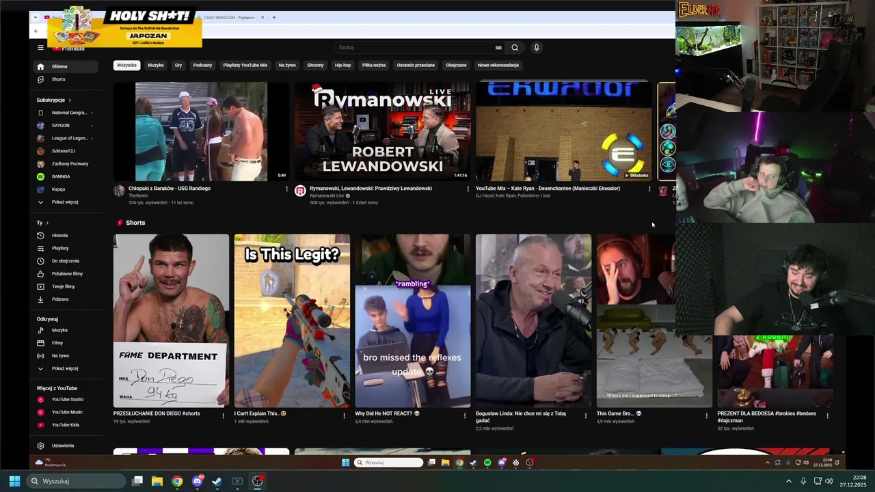The height and width of the screenshot is (492, 875).
Task: Click TheRywin channel avatar under first video
Action: (119, 191)
